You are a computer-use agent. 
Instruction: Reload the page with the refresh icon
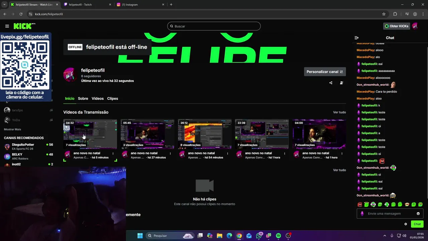pyautogui.click(x=21, y=14)
